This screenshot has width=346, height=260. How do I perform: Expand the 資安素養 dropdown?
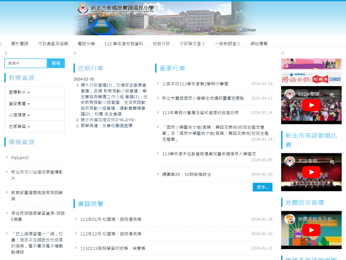(35, 103)
